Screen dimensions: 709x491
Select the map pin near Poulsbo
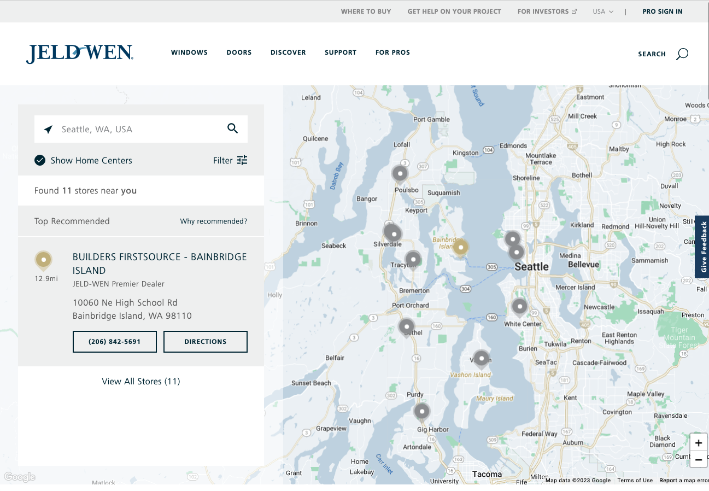[x=400, y=174]
